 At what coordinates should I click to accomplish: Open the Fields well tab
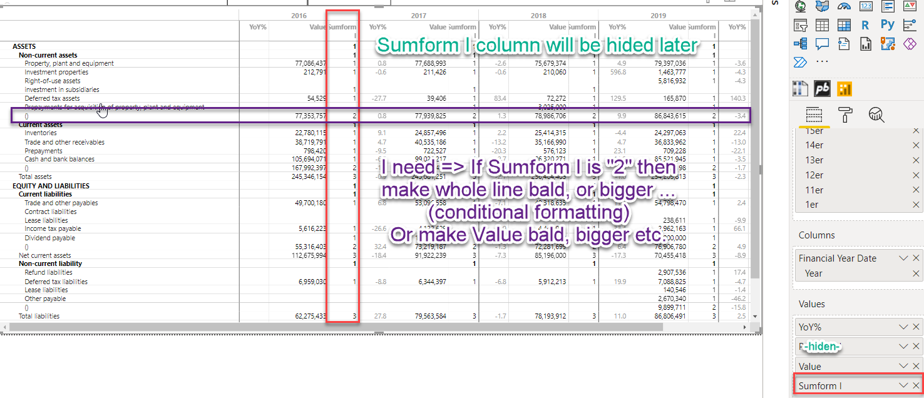click(813, 115)
